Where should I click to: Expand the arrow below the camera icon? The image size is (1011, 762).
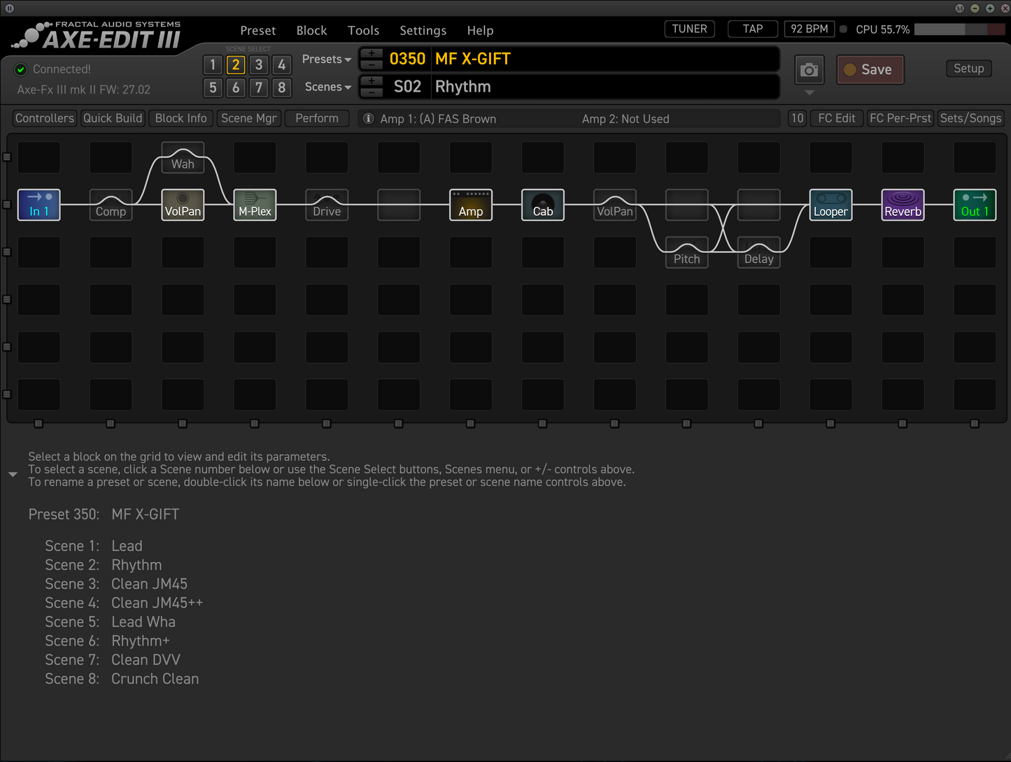pos(809,92)
